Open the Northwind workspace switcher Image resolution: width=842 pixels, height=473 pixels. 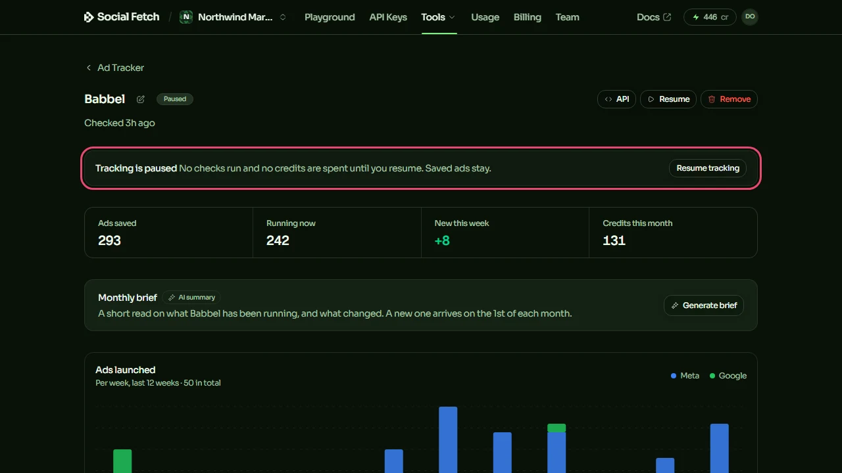pyautogui.click(x=234, y=17)
